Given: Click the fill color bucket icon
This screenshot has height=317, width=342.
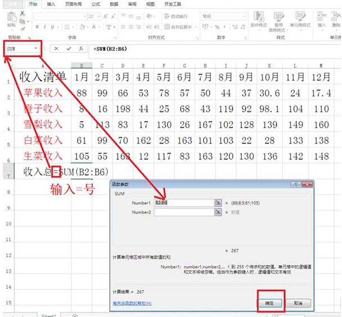Looking at the screenshot, I should click(82, 27).
